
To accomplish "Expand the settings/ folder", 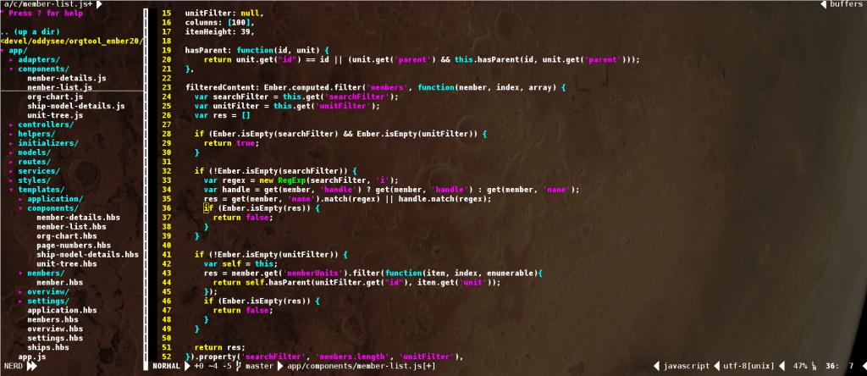I will pos(47,301).
